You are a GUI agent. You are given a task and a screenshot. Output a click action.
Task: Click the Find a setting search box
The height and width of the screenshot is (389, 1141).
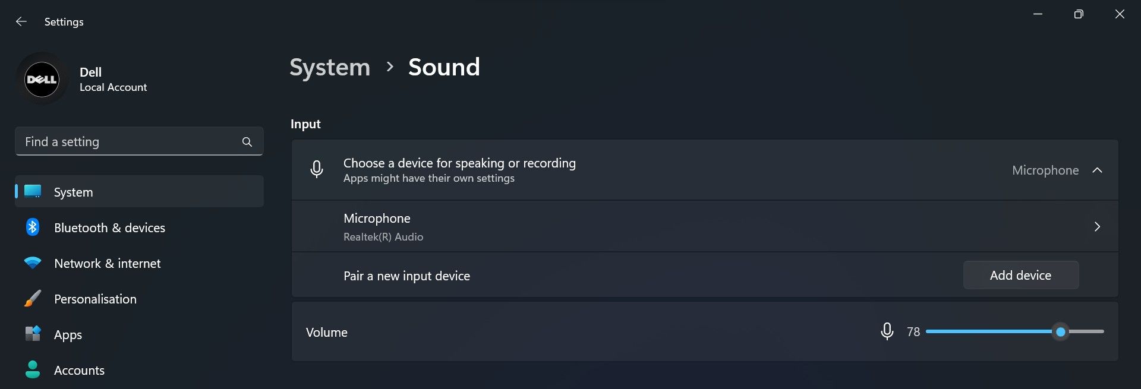pos(128,142)
